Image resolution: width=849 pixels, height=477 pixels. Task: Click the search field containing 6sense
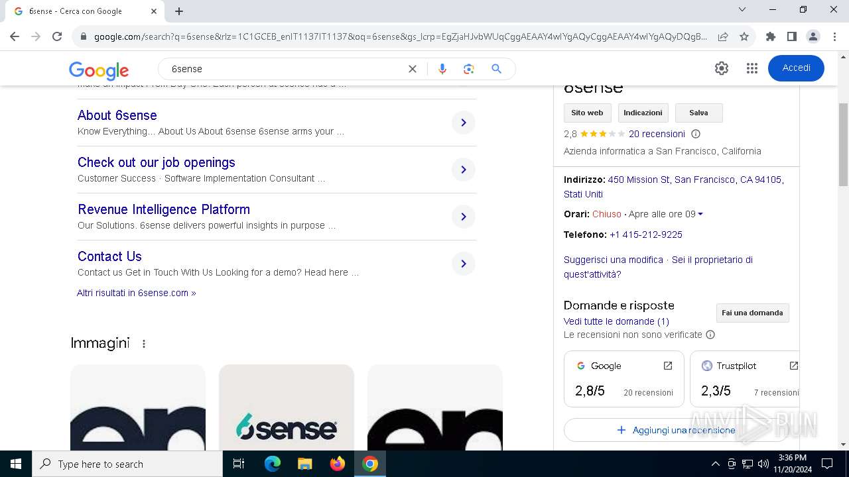tap(285, 69)
